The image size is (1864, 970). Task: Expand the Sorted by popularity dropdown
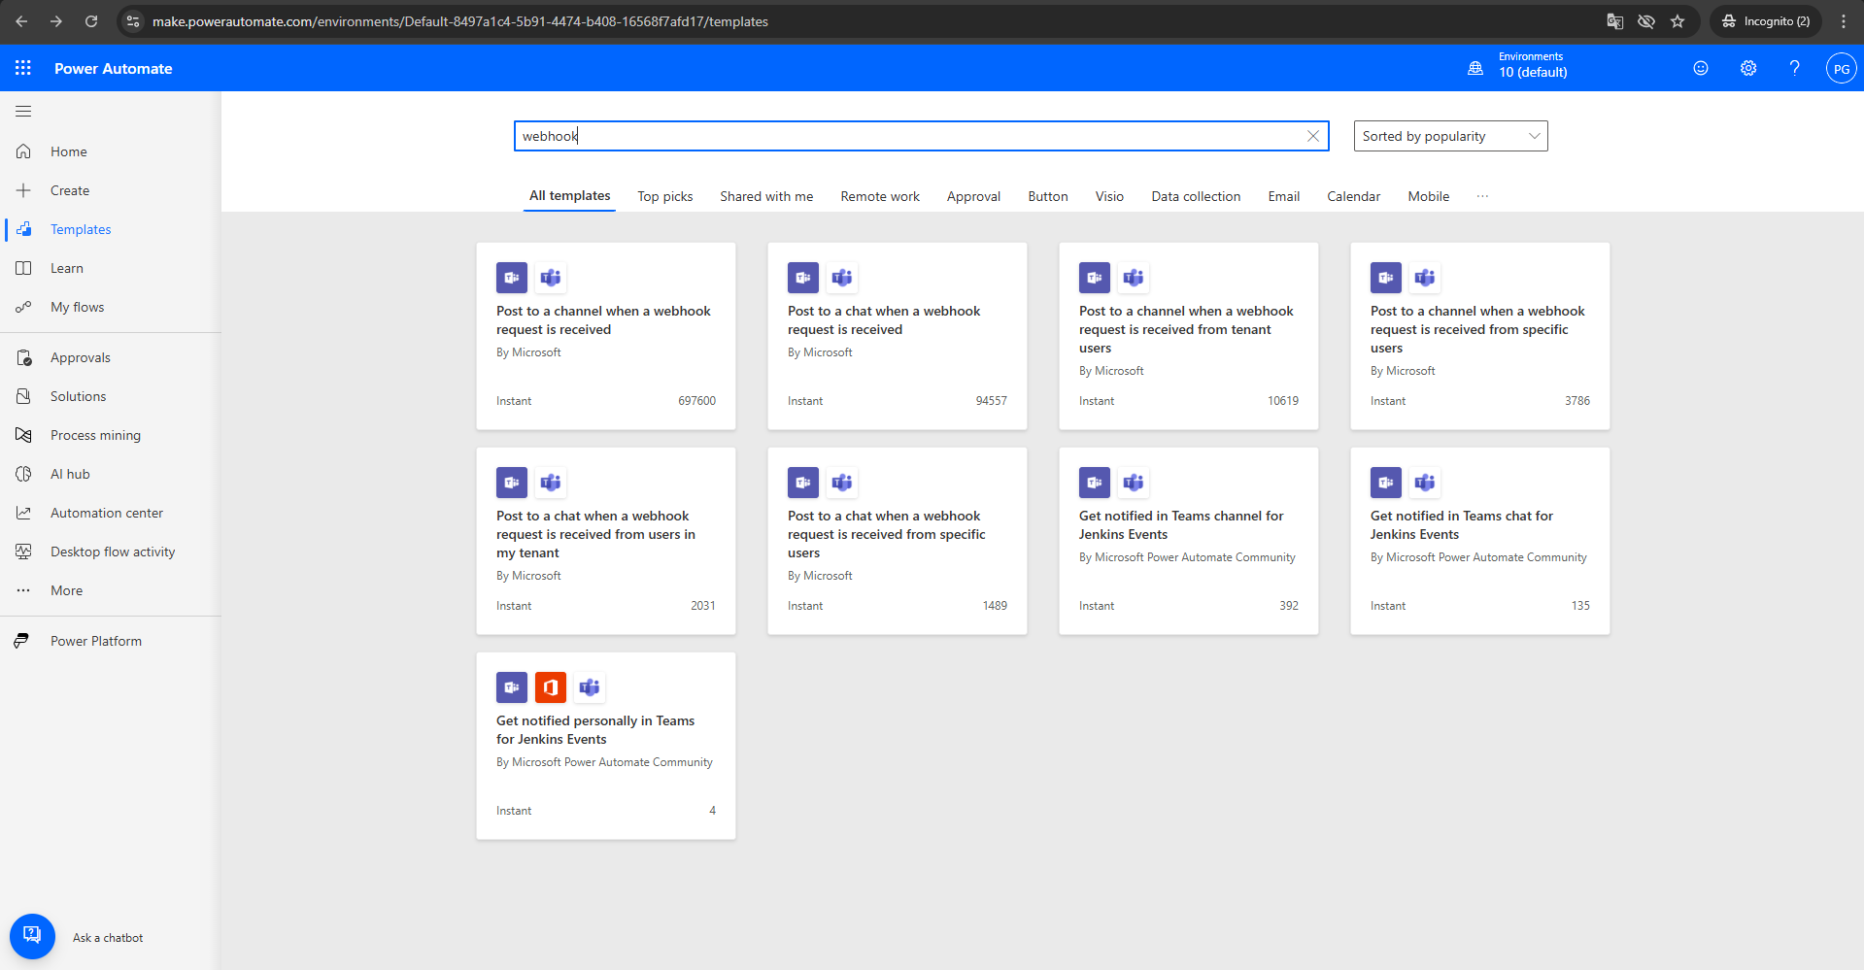pos(1449,136)
